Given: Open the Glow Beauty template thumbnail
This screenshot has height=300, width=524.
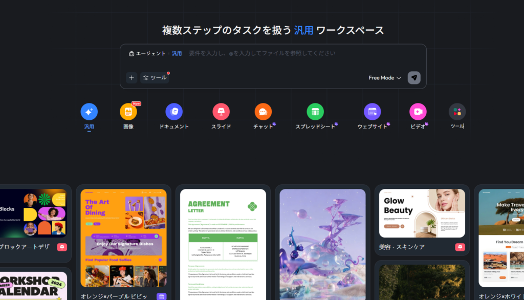Looking at the screenshot, I should pos(422,213).
